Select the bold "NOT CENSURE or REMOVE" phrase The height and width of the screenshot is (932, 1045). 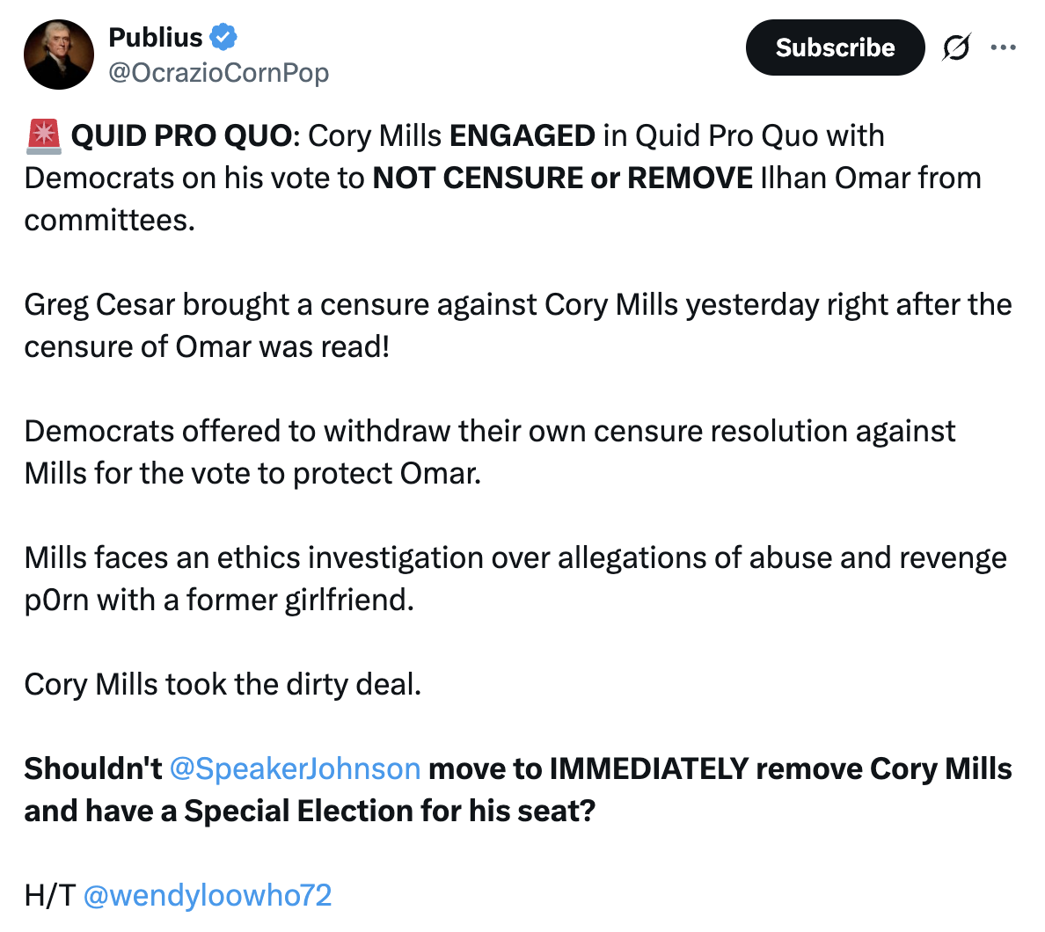point(562,178)
